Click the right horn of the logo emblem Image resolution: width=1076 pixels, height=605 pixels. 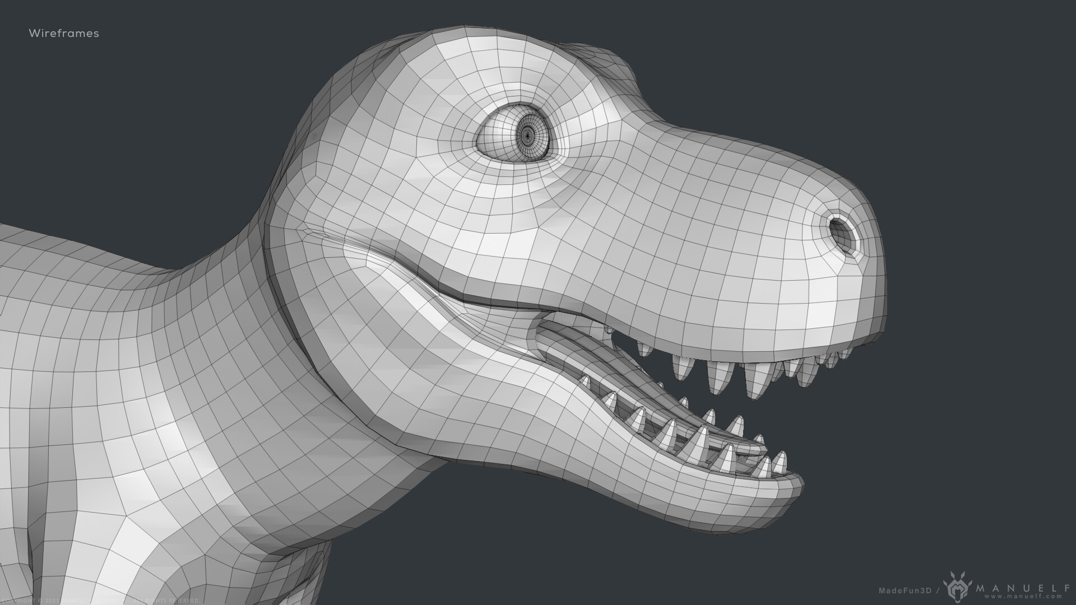963,574
